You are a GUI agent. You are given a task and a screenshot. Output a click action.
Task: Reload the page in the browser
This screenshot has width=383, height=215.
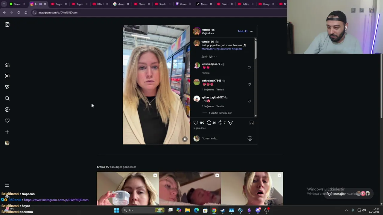coord(19,13)
